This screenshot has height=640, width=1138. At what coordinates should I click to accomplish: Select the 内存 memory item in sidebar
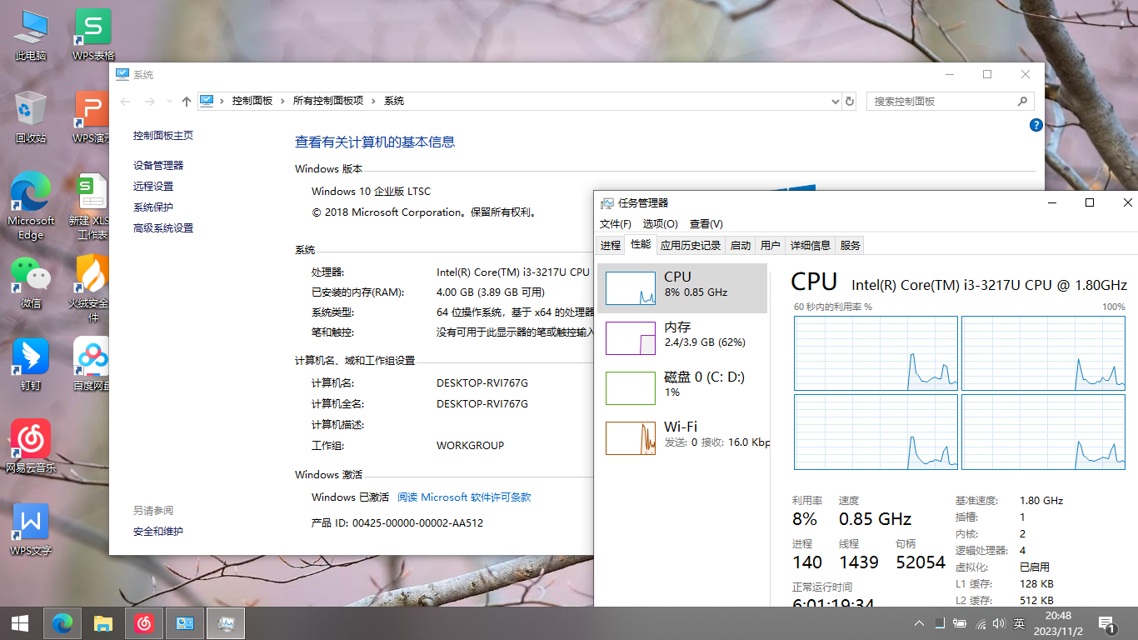(682, 338)
